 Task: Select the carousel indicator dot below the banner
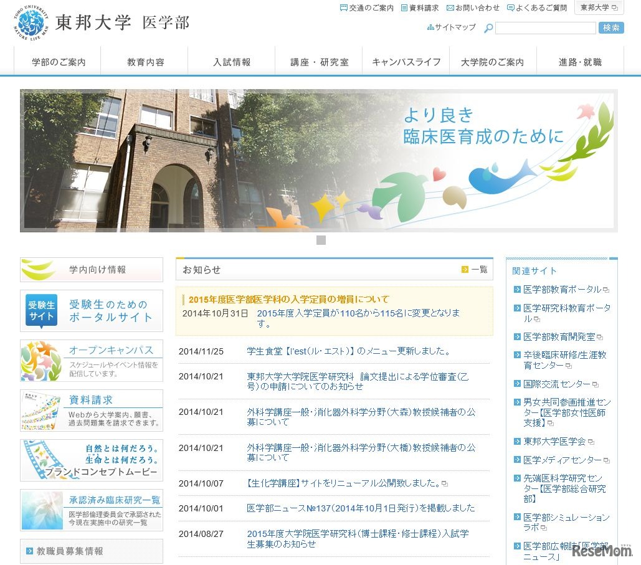click(321, 239)
